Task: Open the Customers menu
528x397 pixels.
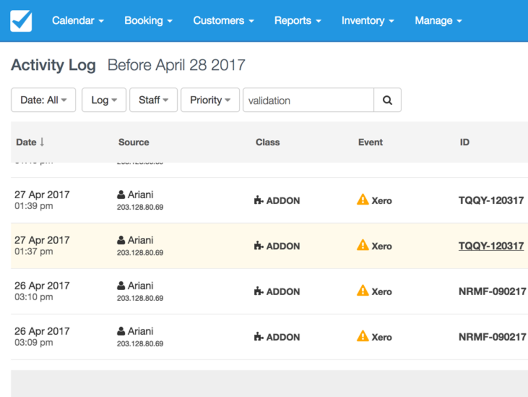Action: [223, 20]
